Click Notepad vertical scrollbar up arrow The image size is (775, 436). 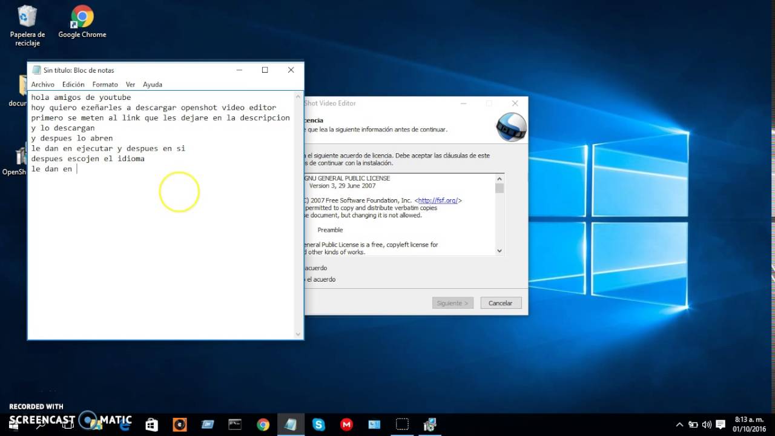tap(298, 96)
